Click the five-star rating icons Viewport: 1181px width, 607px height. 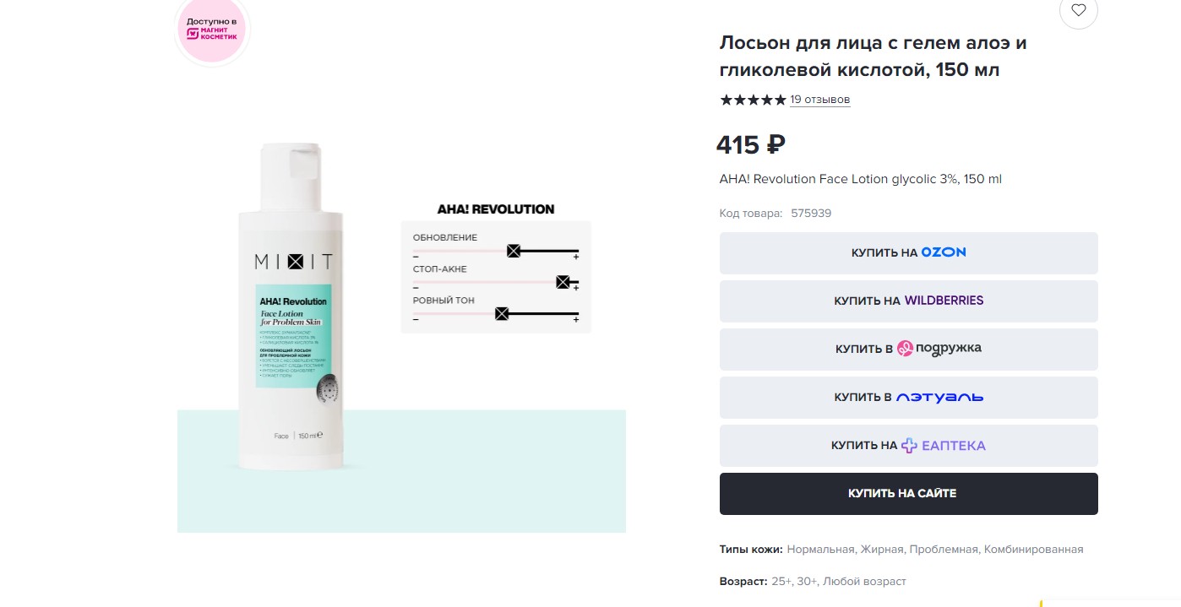pyautogui.click(x=752, y=100)
